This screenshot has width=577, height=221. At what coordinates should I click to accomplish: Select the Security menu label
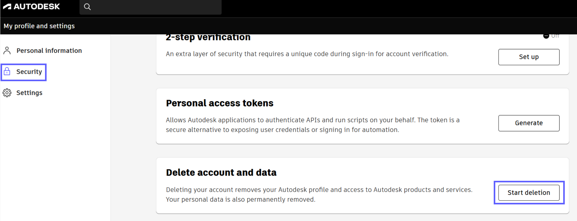29,72
